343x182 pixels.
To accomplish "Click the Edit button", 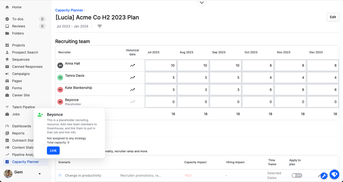I will click(333, 17).
